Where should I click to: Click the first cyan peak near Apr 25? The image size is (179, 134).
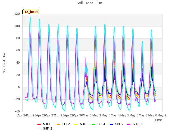(30, 18)
